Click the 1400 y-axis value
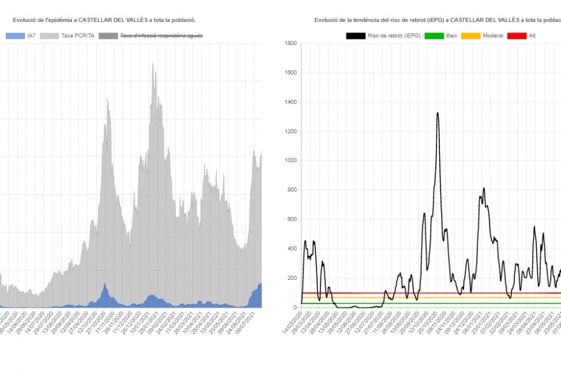The width and height of the screenshot is (561, 375). pos(291,102)
